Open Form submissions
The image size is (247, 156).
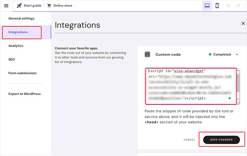[x=22, y=73]
